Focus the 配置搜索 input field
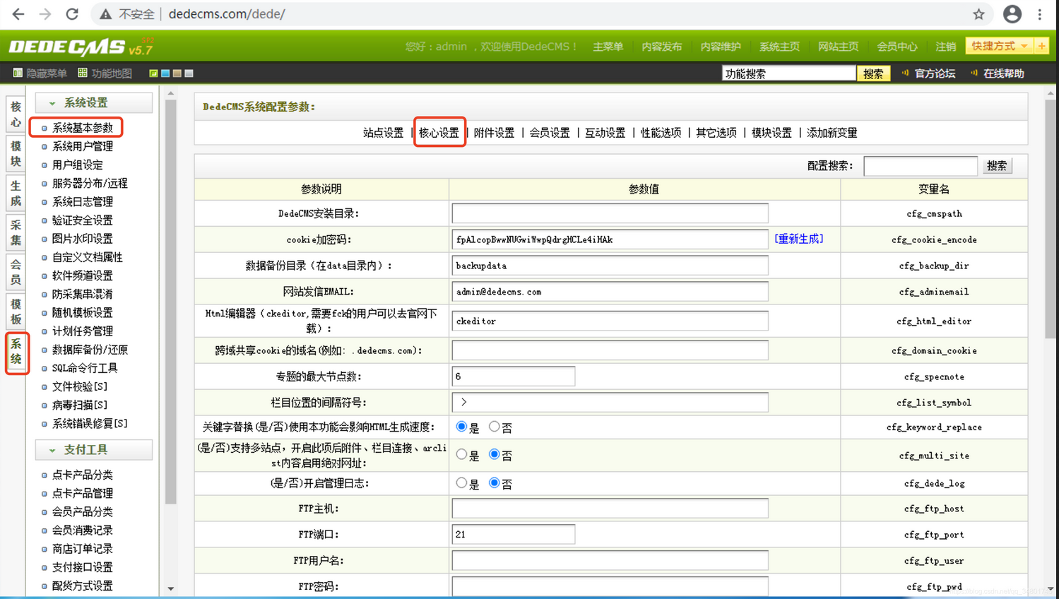This screenshot has width=1059, height=599. [x=921, y=165]
